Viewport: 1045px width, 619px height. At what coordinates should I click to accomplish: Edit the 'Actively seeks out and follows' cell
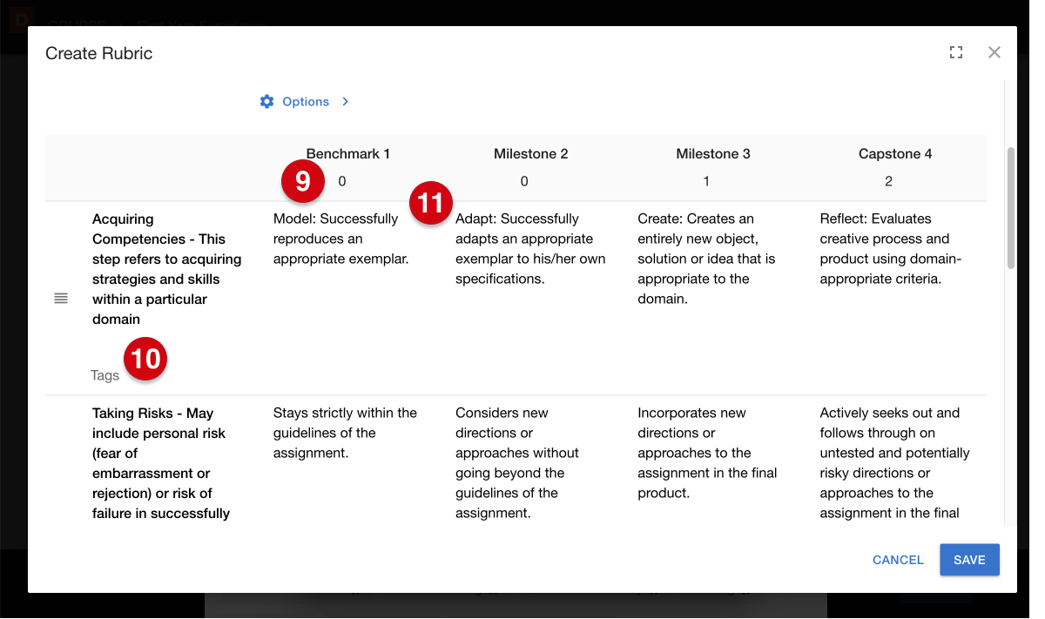[895, 463]
